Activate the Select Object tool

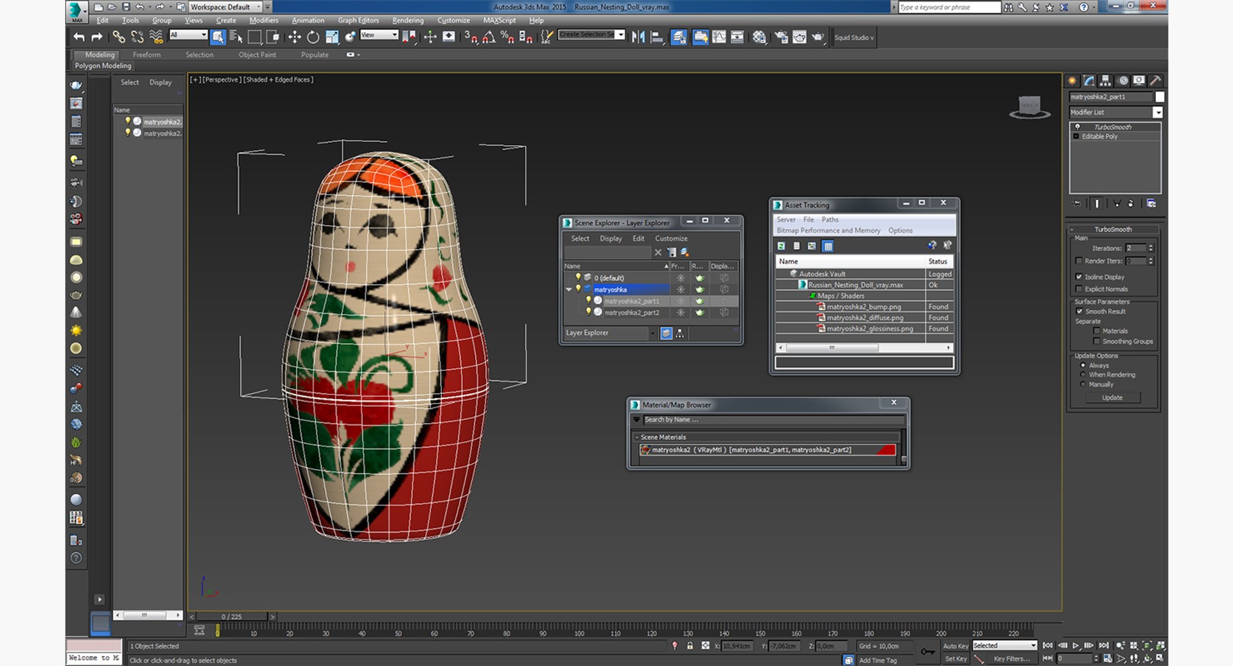pyautogui.click(x=218, y=37)
